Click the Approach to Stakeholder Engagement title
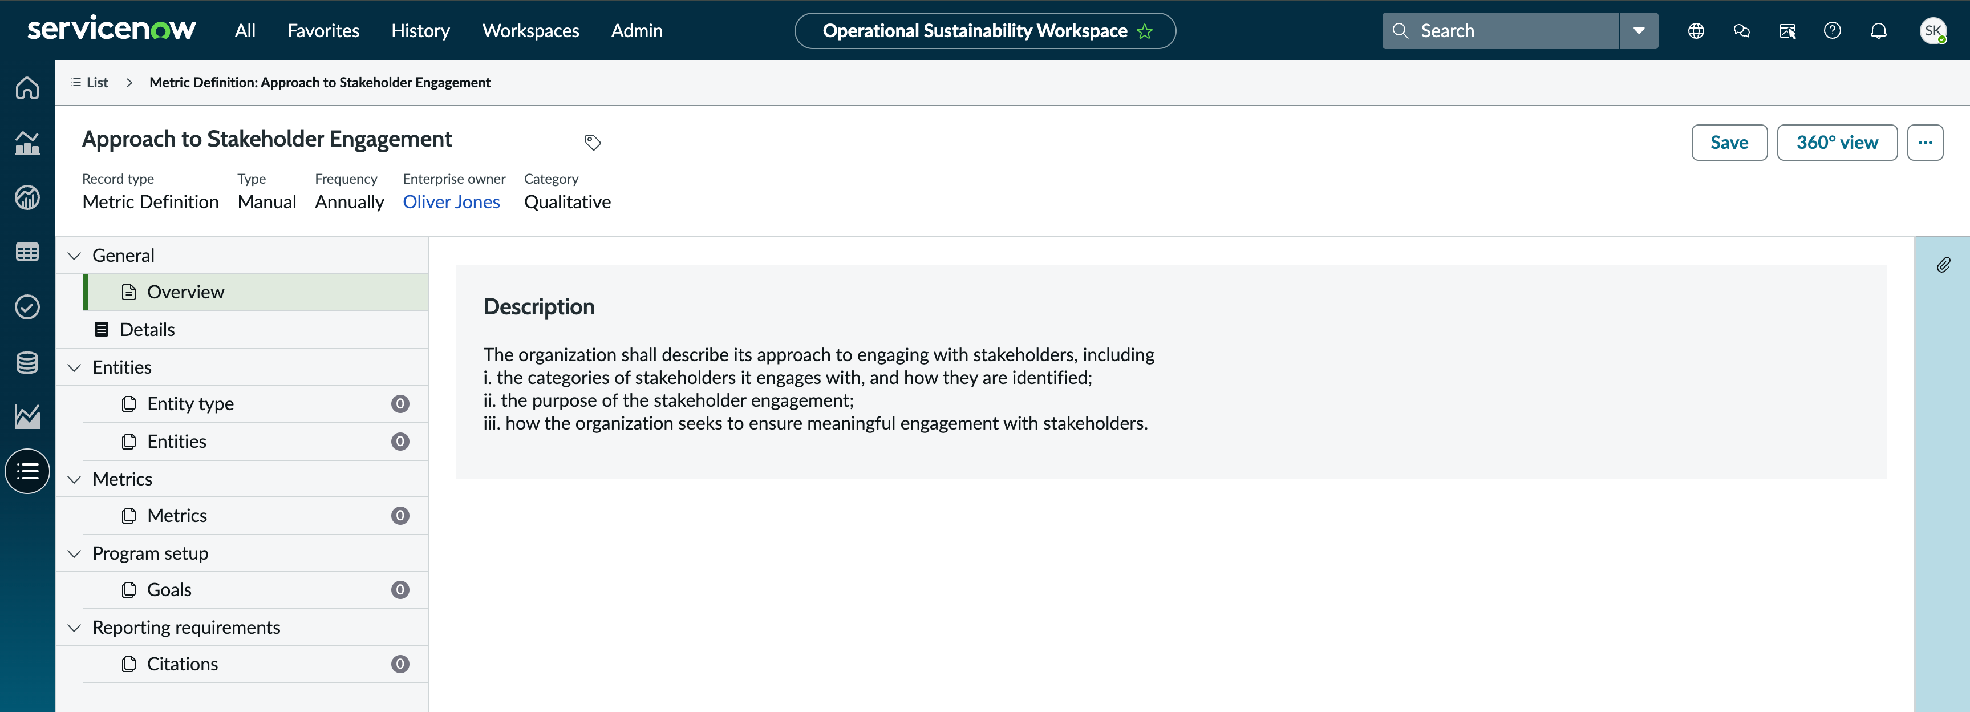 [x=267, y=139]
